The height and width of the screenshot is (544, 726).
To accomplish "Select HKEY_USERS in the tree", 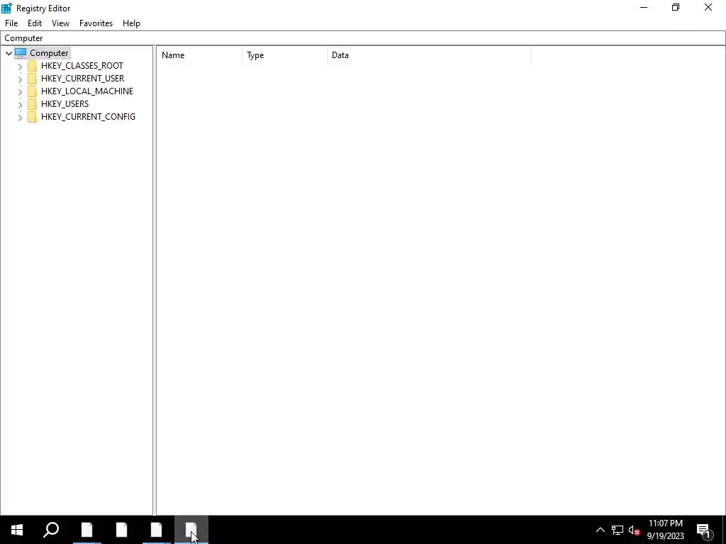I will pos(65,104).
